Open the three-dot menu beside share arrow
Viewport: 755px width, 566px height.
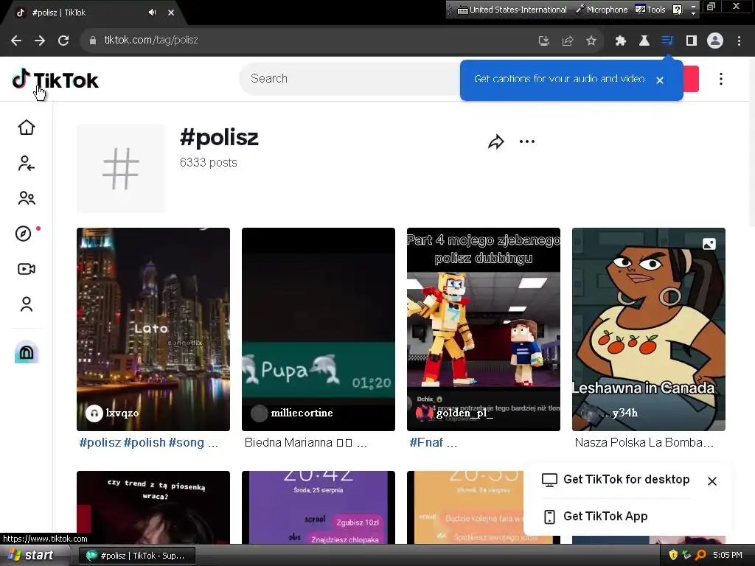527,141
